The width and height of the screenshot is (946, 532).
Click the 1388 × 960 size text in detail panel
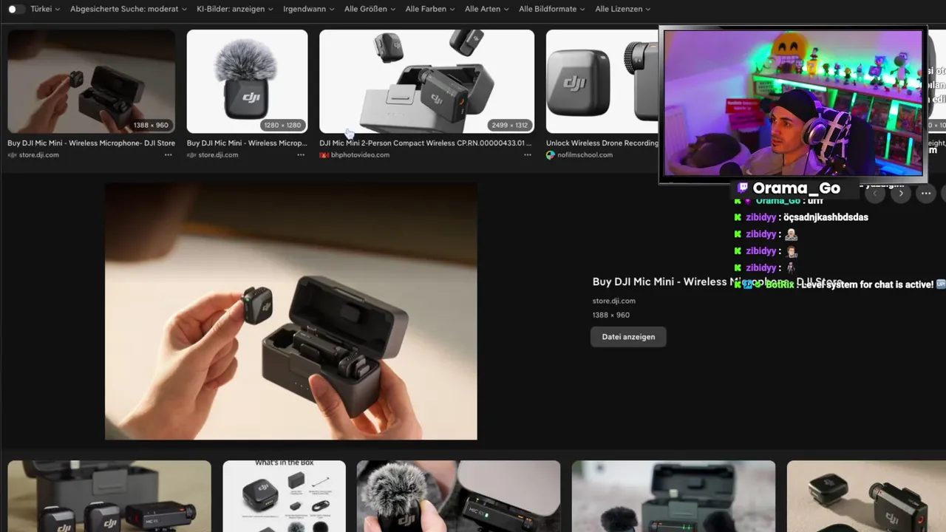(x=611, y=315)
